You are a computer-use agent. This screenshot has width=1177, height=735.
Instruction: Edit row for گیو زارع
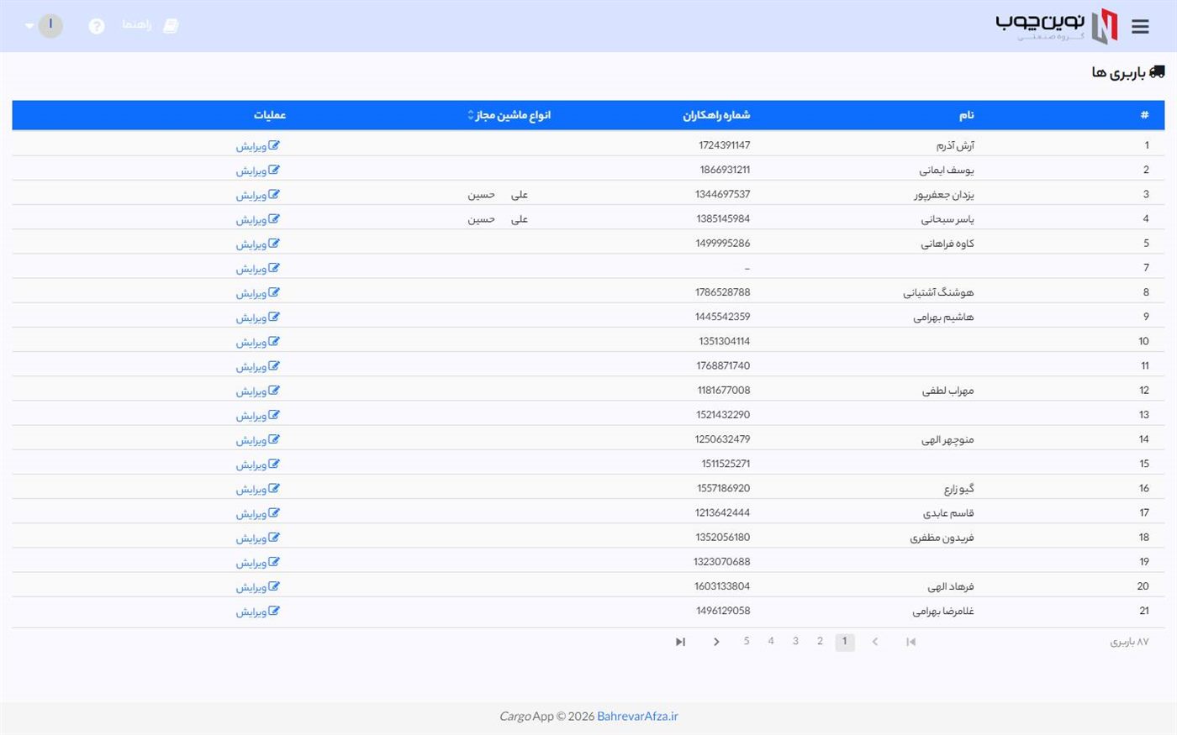pos(257,489)
